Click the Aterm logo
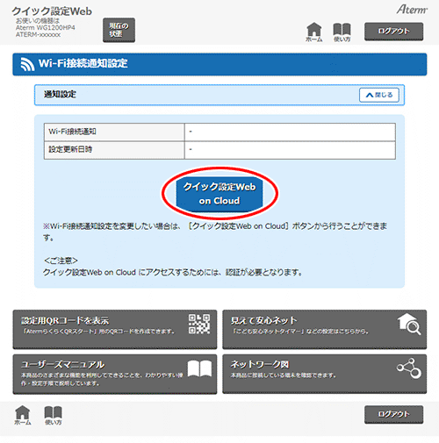This screenshot has height=443, width=439. click(x=412, y=10)
